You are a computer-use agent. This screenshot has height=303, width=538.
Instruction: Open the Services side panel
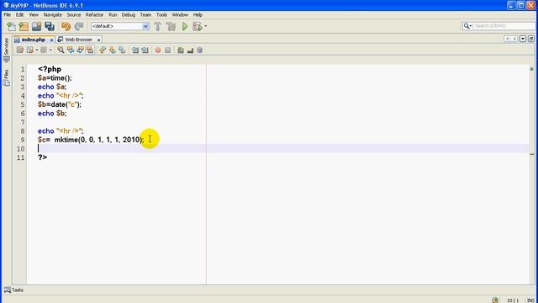coord(6,50)
